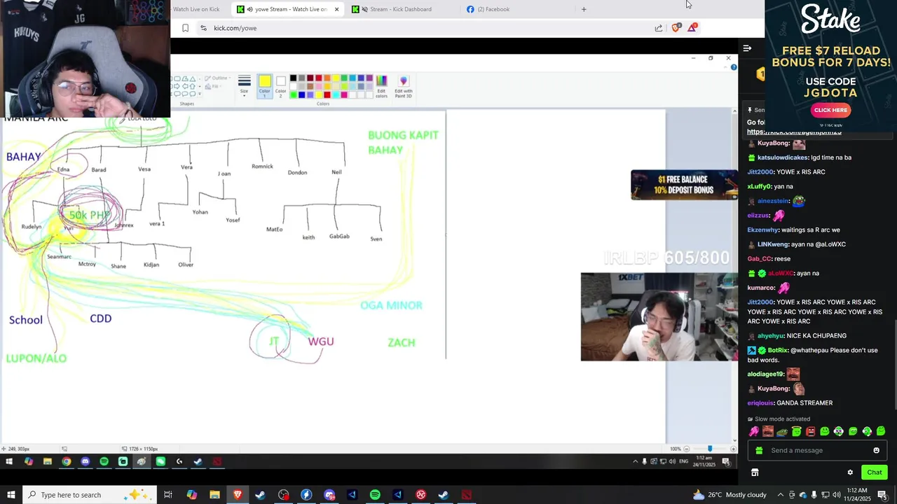Open Edit colors in Paint
This screenshot has width=897, height=504.
[x=381, y=86]
